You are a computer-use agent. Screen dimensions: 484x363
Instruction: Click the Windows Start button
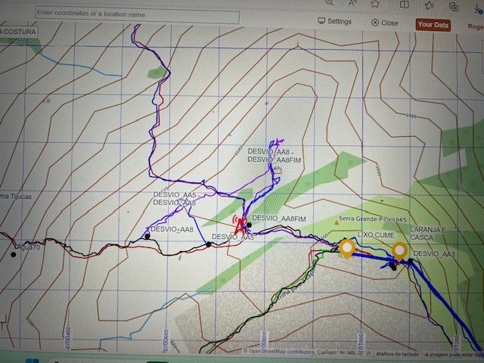click(x=31, y=361)
